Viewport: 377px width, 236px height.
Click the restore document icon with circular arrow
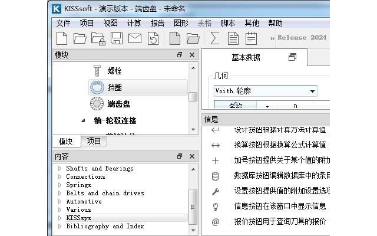tap(153, 38)
